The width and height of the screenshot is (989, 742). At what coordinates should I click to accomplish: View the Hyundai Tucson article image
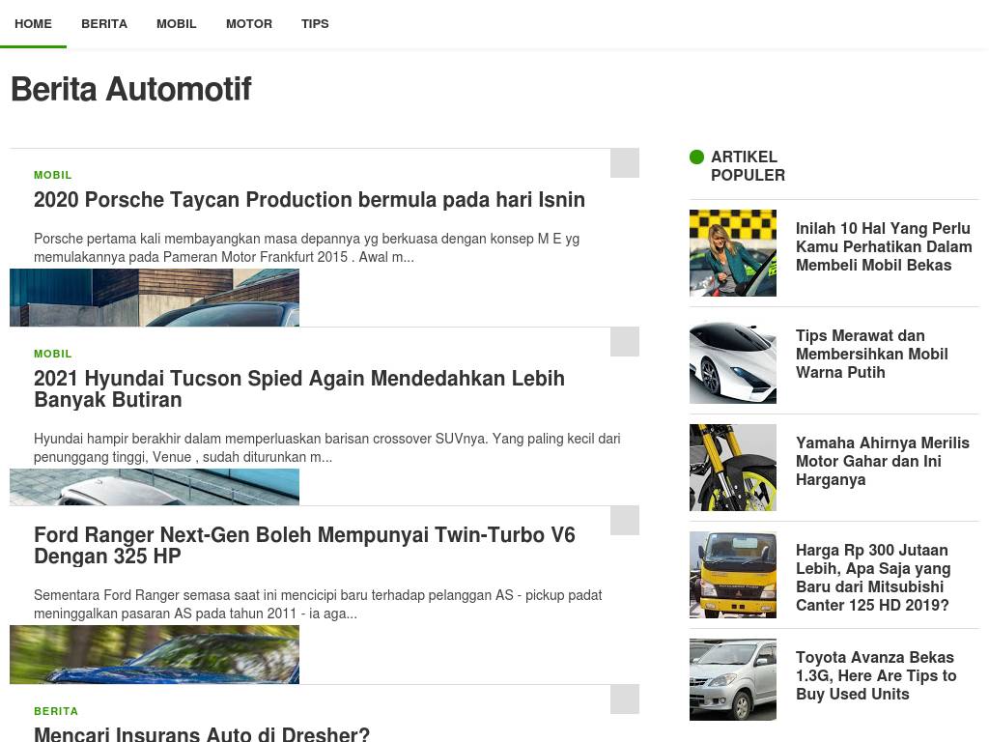point(155,487)
